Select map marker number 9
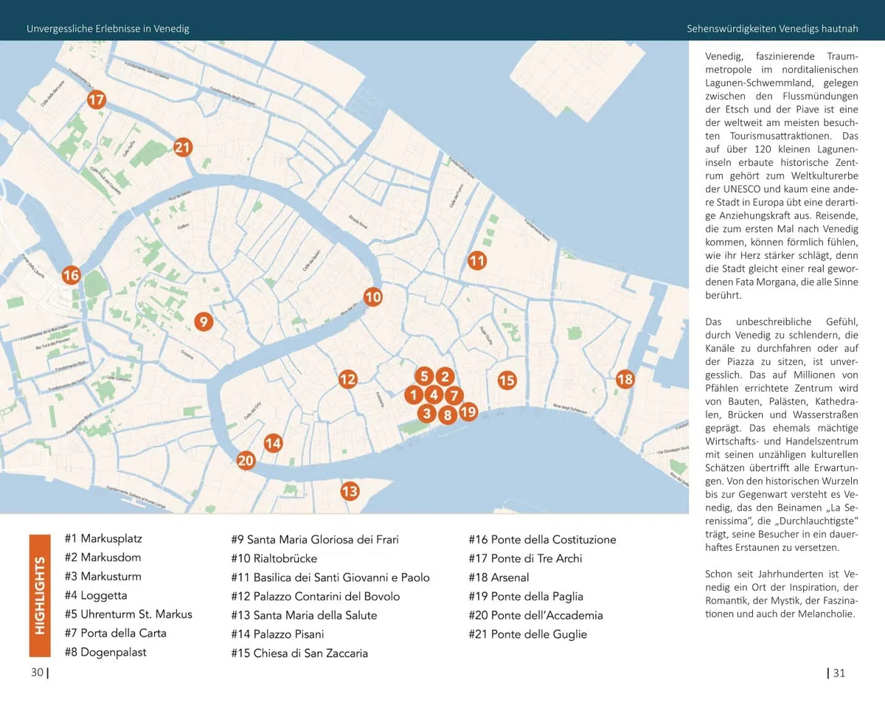The image size is (885, 708). [204, 322]
